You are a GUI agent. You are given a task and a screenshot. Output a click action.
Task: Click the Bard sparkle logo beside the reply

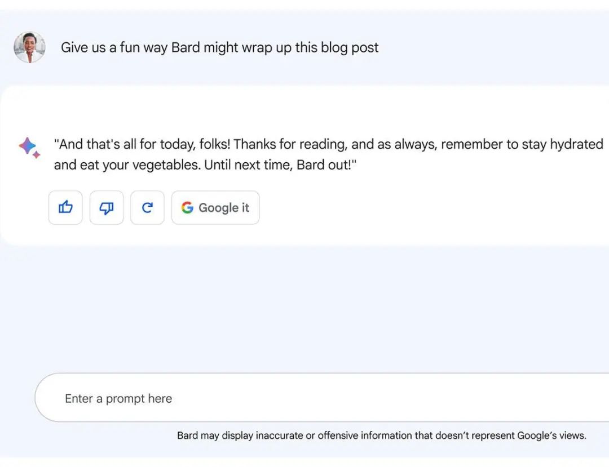[29, 148]
